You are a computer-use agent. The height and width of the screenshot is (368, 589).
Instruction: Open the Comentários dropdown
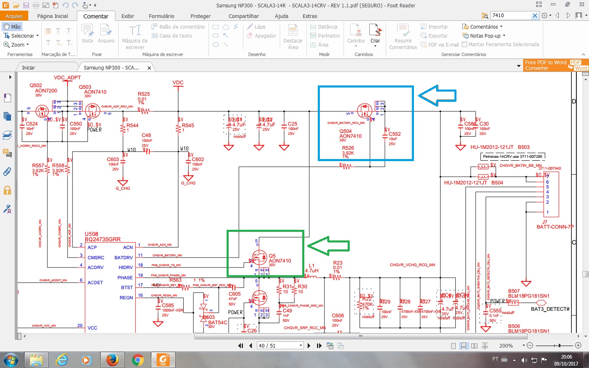(x=501, y=27)
